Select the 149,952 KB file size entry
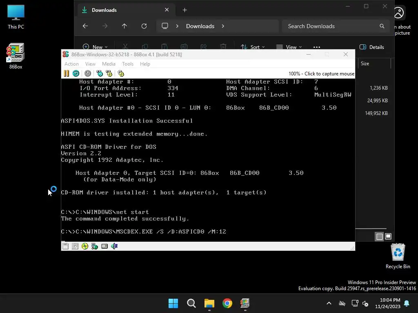The image size is (418, 313). [376, 113]
